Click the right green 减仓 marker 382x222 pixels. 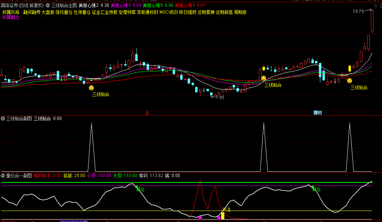313,188
